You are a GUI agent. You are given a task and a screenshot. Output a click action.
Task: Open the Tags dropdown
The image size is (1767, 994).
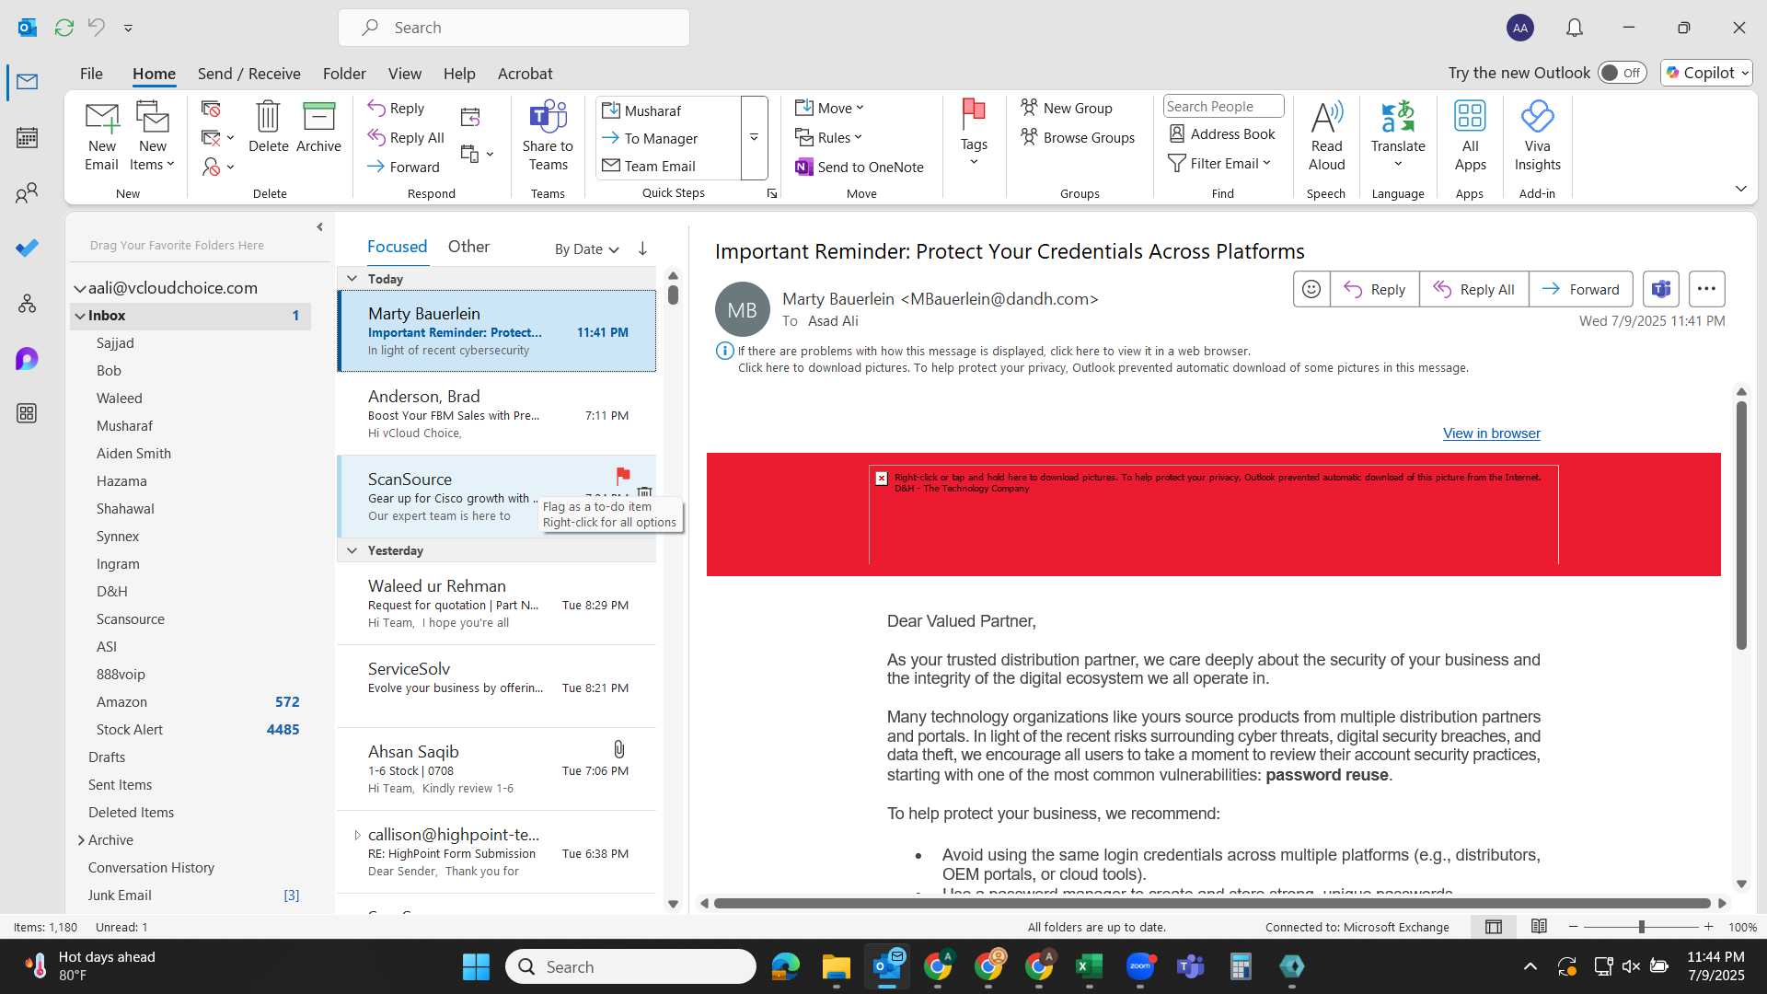973,135
